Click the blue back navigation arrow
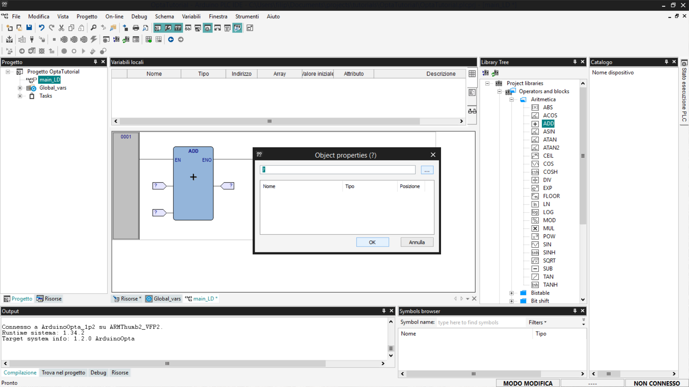 (171, 39)
